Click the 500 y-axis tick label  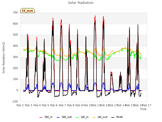[15, 35]
